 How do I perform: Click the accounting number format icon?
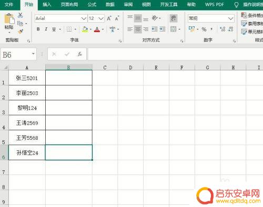coord(191,29)
